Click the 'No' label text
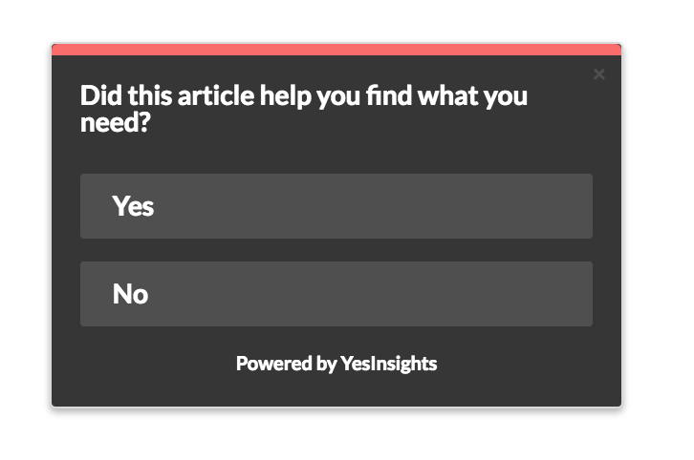Viewport: 694px width, 460px height. click(x=130, y=294)
